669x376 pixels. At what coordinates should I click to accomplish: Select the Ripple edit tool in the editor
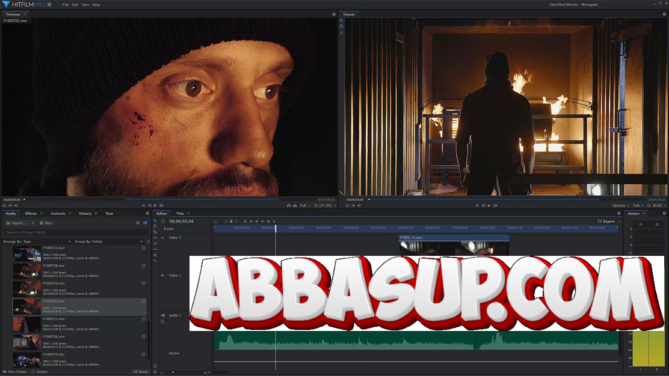(x=155, y=249)
